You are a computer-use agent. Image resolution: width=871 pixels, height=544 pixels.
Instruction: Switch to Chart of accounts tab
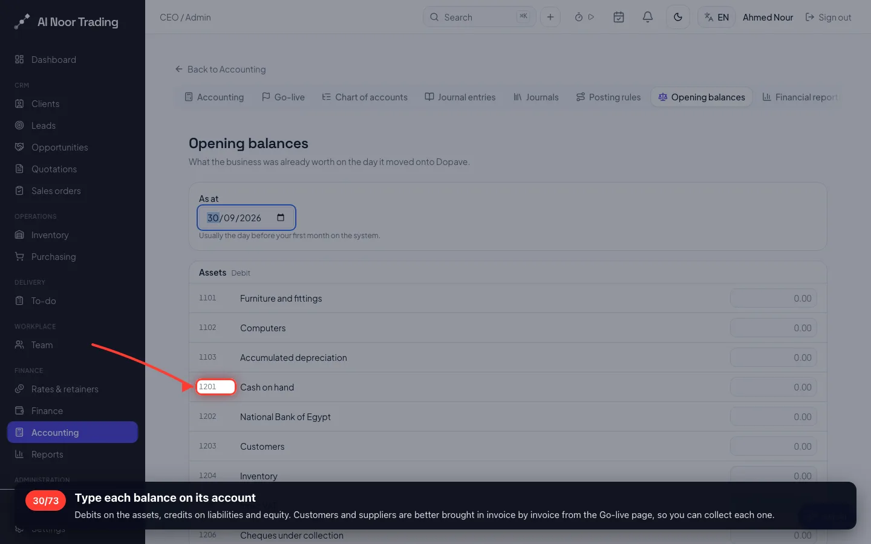pyautogui.click(x=365, y=97)
